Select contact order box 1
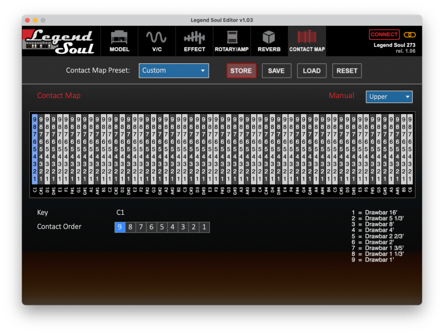 204,227
